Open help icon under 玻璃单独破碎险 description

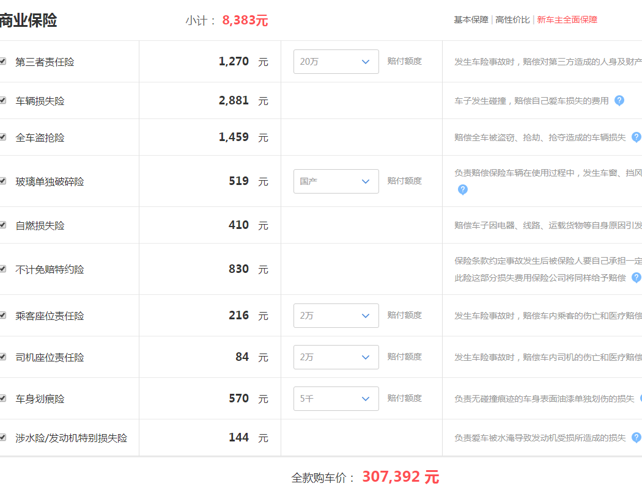[x=463, y=190]
